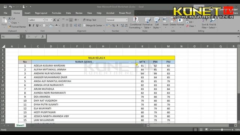The image size is (240, 135).
Task: Click the zoom in plus button
Action: [232, 130]
